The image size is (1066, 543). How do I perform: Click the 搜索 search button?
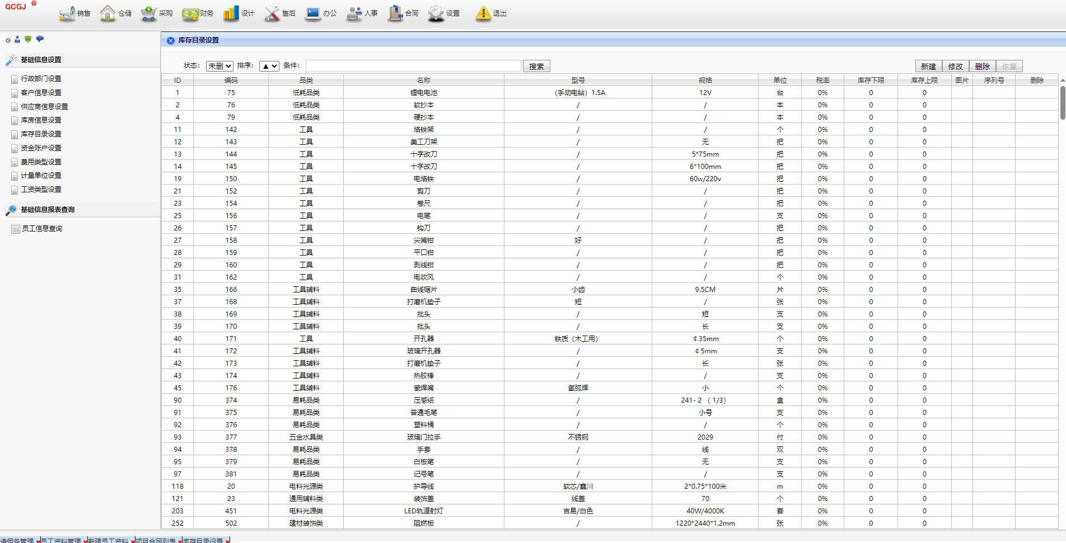(x=536, y=66)
